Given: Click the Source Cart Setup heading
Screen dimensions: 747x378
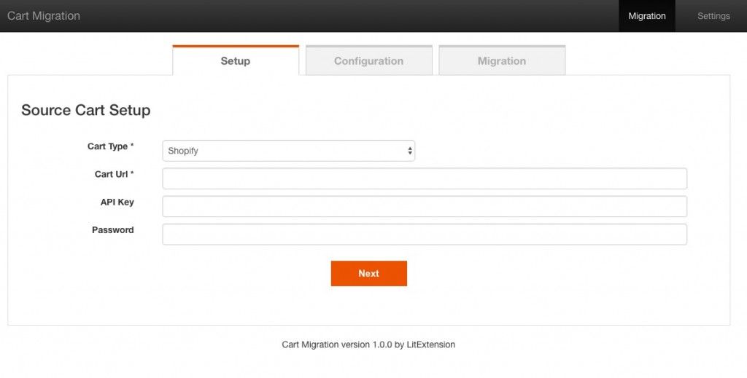Looking at the screenshot, I should (x=86, y=110).
